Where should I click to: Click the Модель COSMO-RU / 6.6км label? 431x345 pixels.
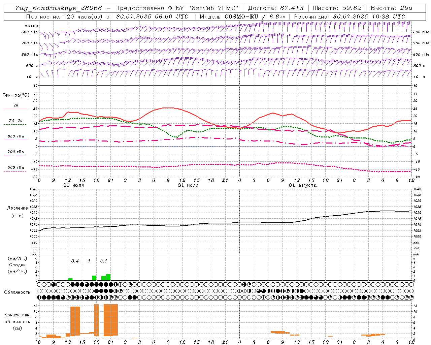click(243, 17)
